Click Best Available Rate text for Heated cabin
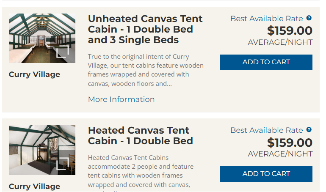 pyautogui.click(x=266, y=130)
